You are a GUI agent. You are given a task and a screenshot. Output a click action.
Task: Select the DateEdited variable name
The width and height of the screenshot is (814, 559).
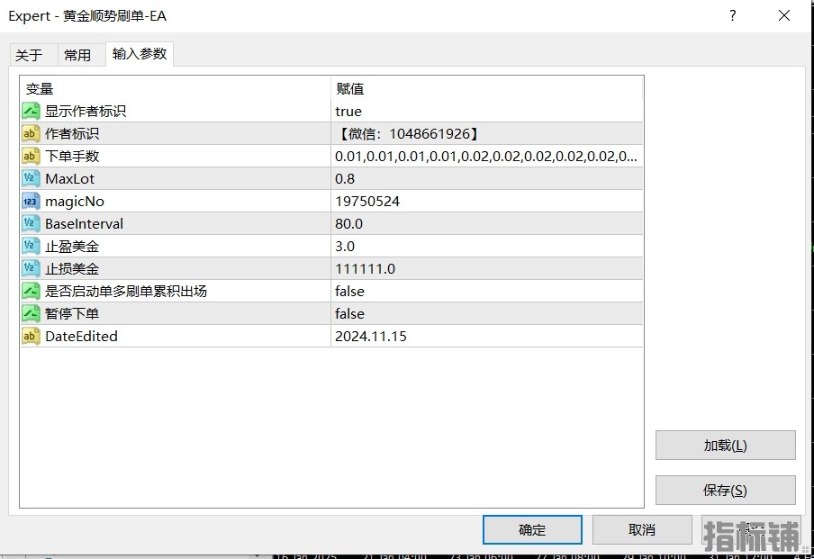click(82, 336)
